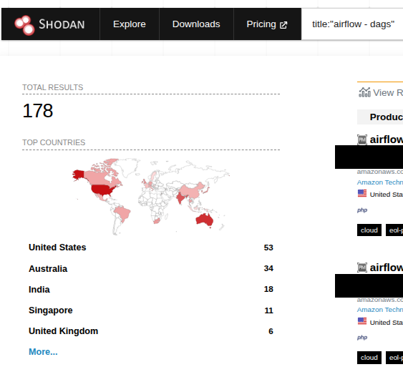Click the php logo in first result
Viewport: 403px width, 372px height.
pos(362,210)
